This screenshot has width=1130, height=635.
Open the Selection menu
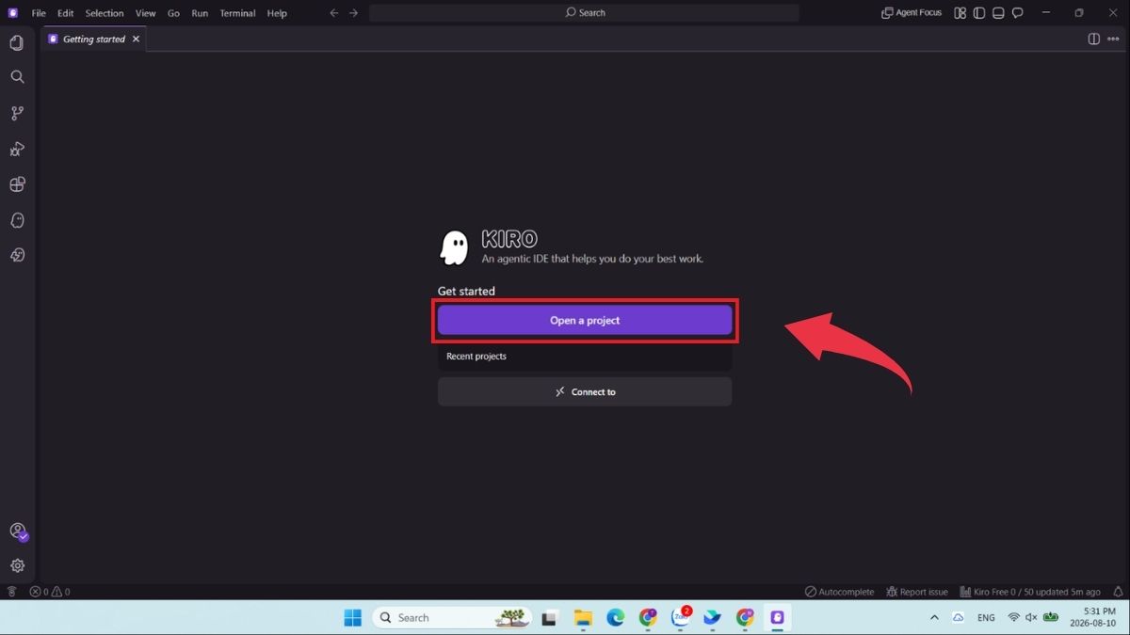[x=105, y=13]
